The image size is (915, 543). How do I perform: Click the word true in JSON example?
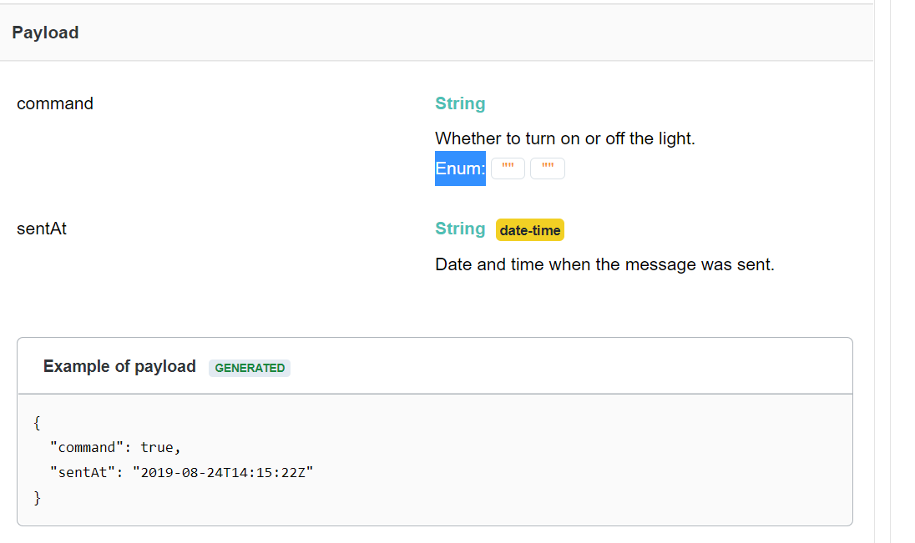157,447
